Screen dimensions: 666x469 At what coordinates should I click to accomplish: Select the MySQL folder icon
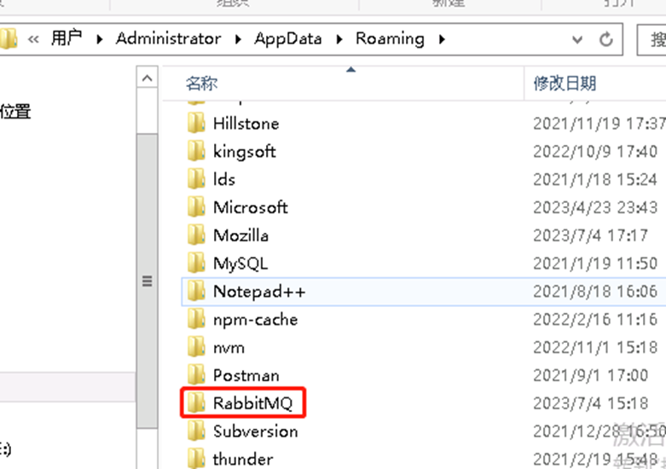pyautogui.click(x=197, y=263)
